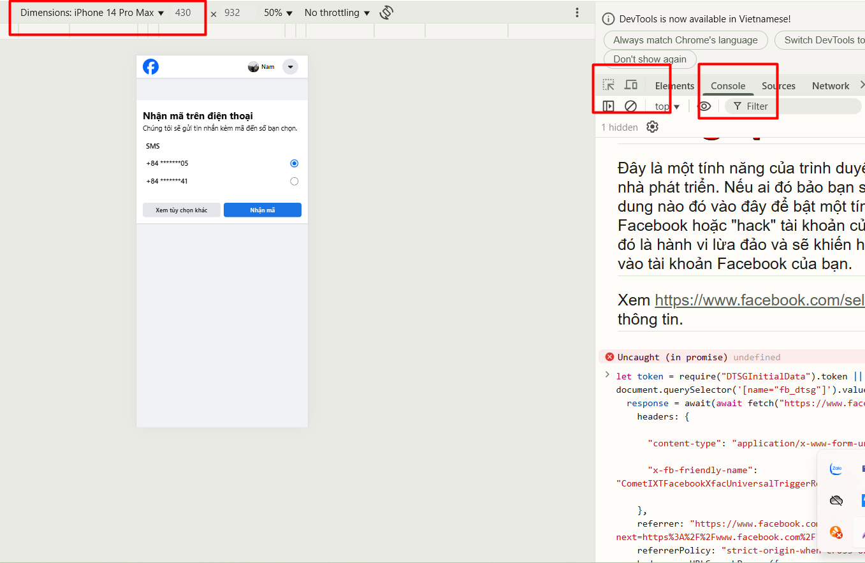Select the phone number ending in 05
The width and height of the screenshot is (865, 563).
[x=294, y=163]
